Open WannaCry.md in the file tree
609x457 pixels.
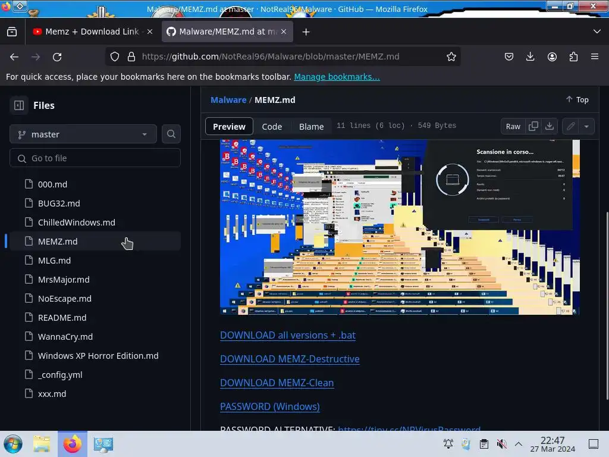tap(95, 336)
